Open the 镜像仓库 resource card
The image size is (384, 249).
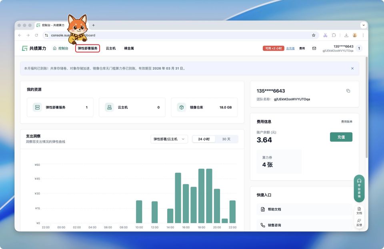click(204, 108)
